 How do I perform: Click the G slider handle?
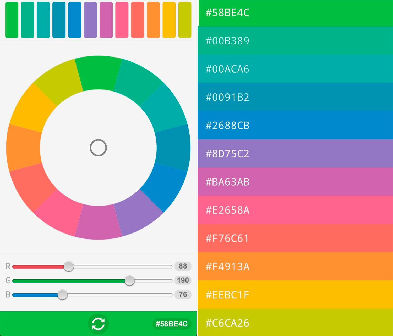[x=130, y=281]
